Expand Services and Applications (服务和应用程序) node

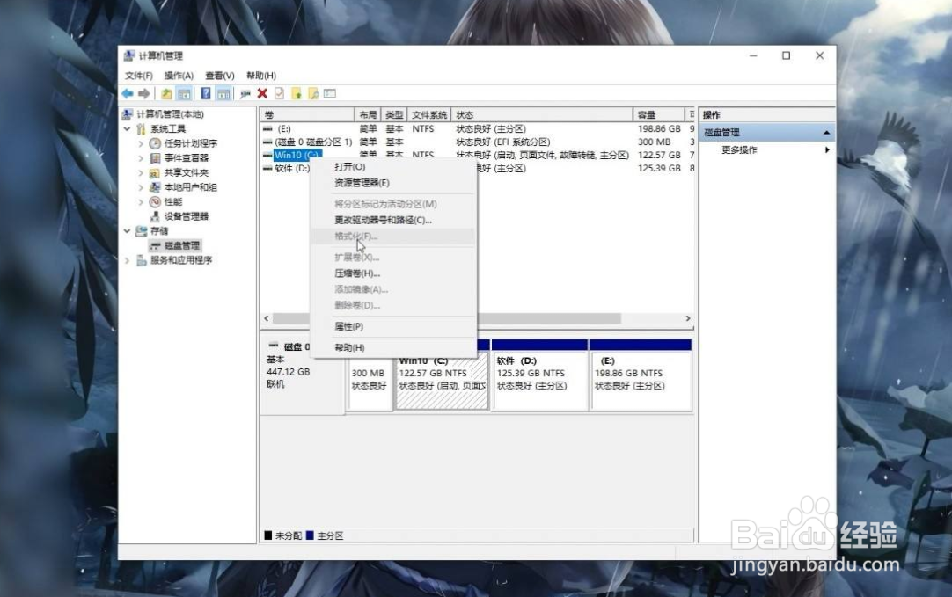(127, 259)
